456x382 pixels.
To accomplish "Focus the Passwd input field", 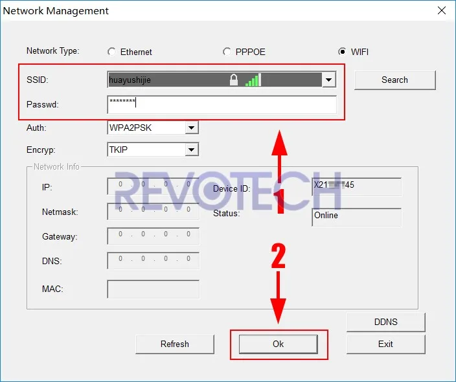I will pyautogui.click(x=222, y=104).
